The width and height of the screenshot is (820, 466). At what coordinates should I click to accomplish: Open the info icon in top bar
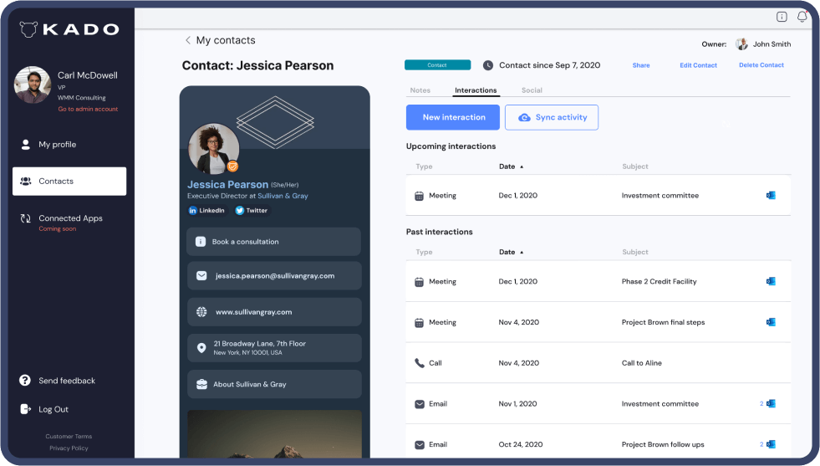click(782, 16)
